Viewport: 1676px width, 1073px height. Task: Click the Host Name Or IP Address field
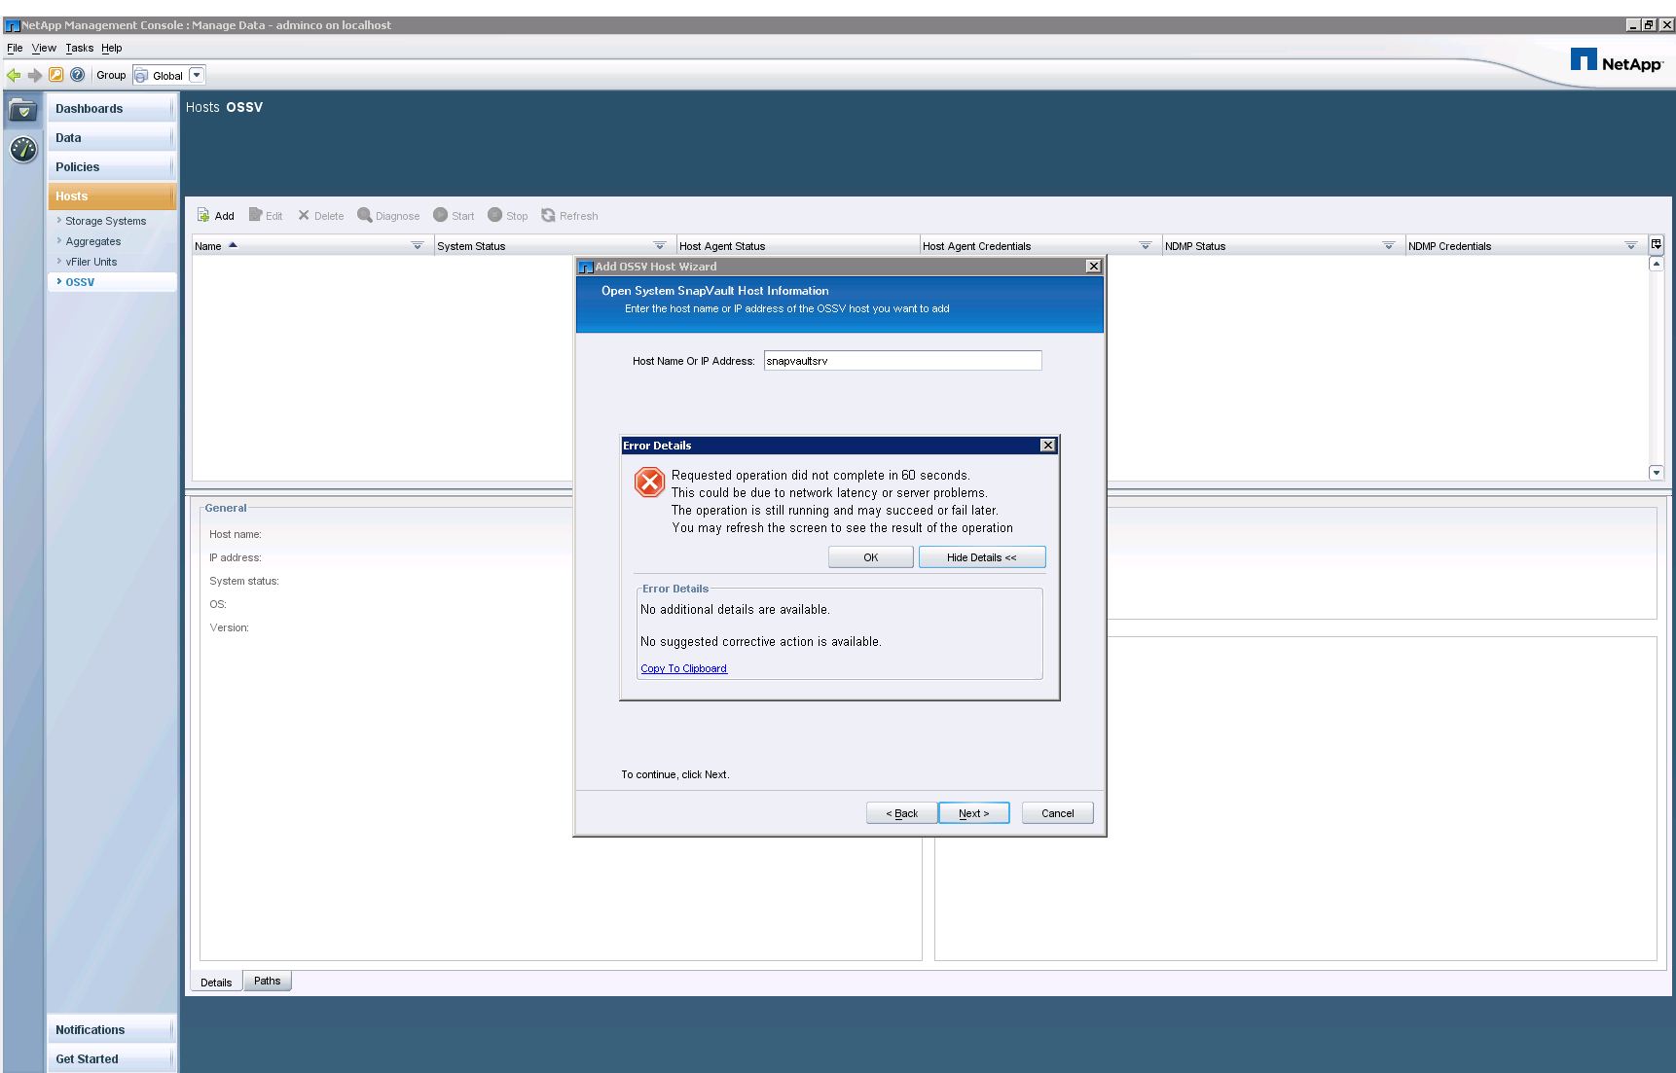tap(902, 361)
